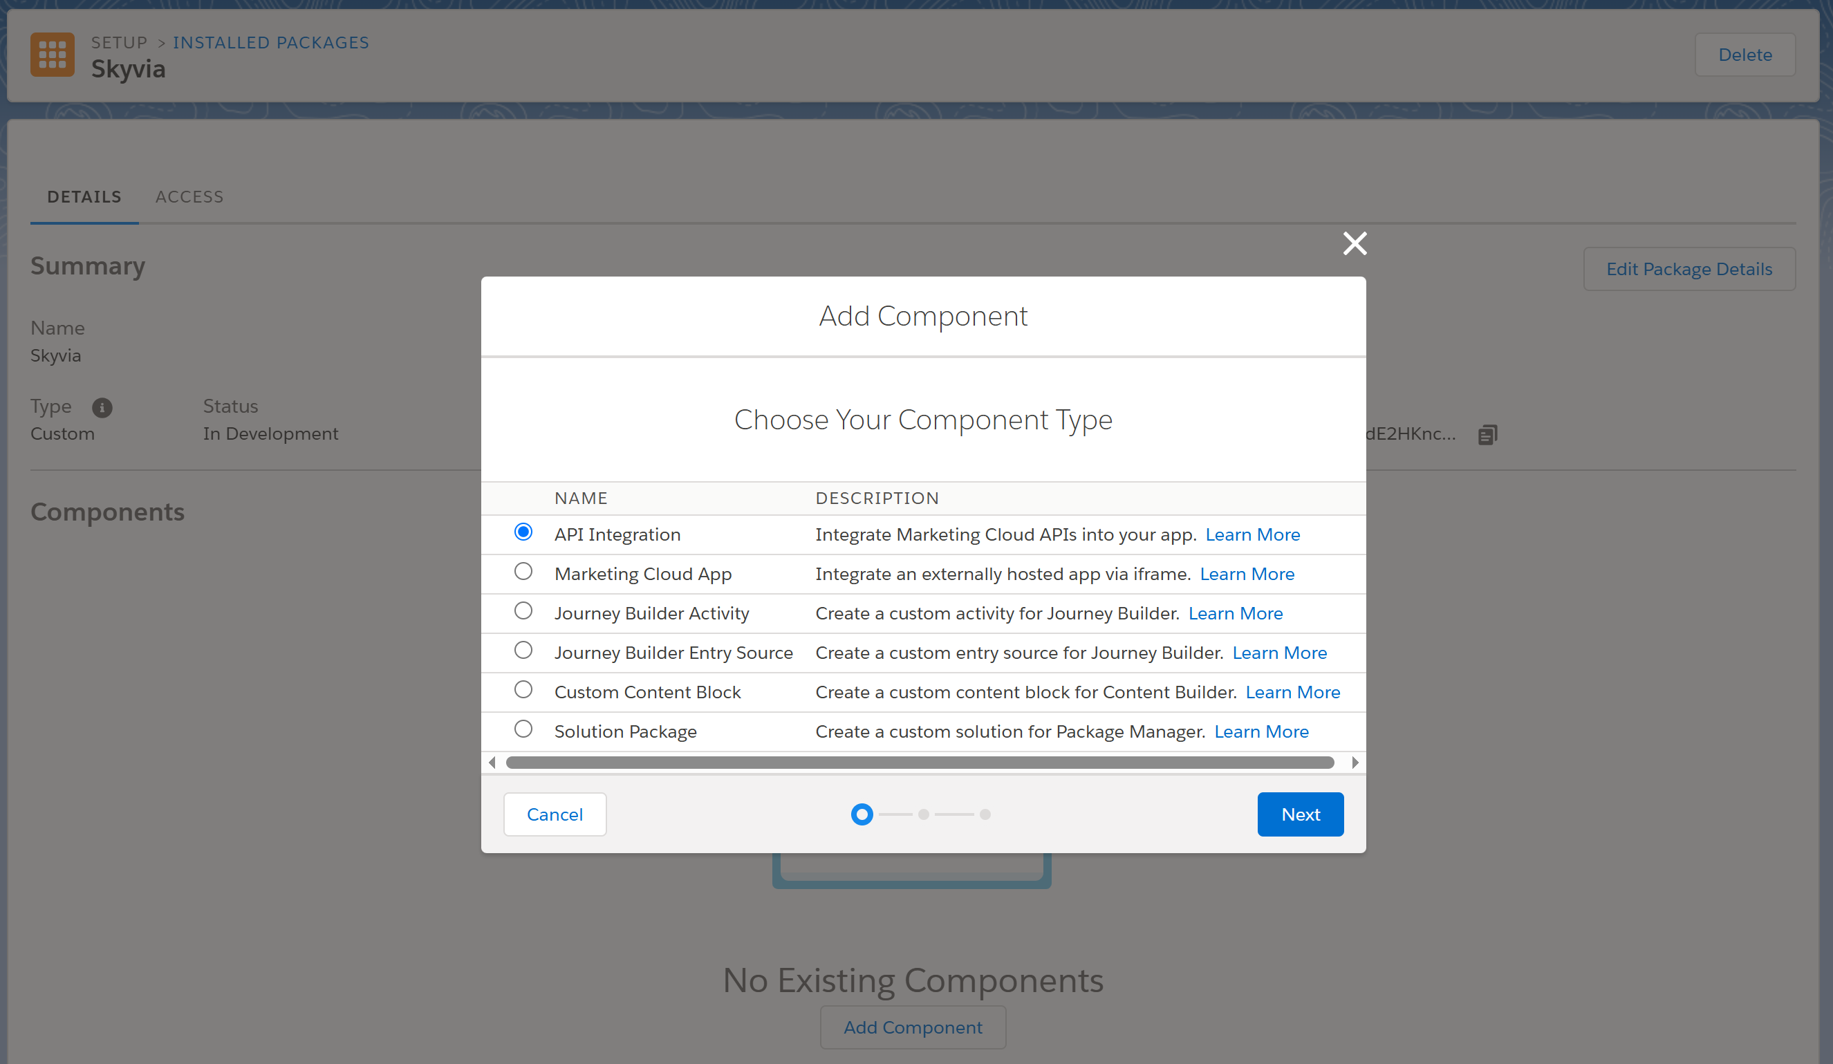Select the Journey Builder Activity radio button
Viewport: 1833px width, 1064px height.
(x=523, y=611)
